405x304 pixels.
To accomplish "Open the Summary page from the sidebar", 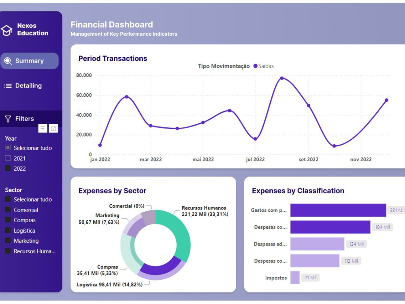I will click(29, 60).
